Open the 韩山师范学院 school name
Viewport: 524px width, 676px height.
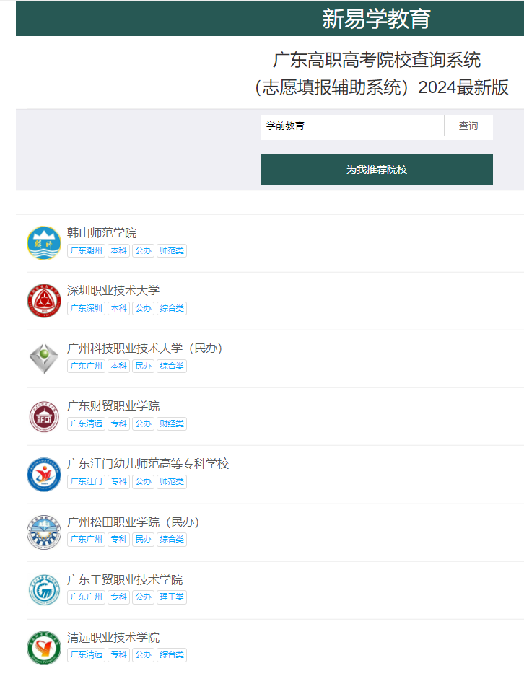click(102, 233)
